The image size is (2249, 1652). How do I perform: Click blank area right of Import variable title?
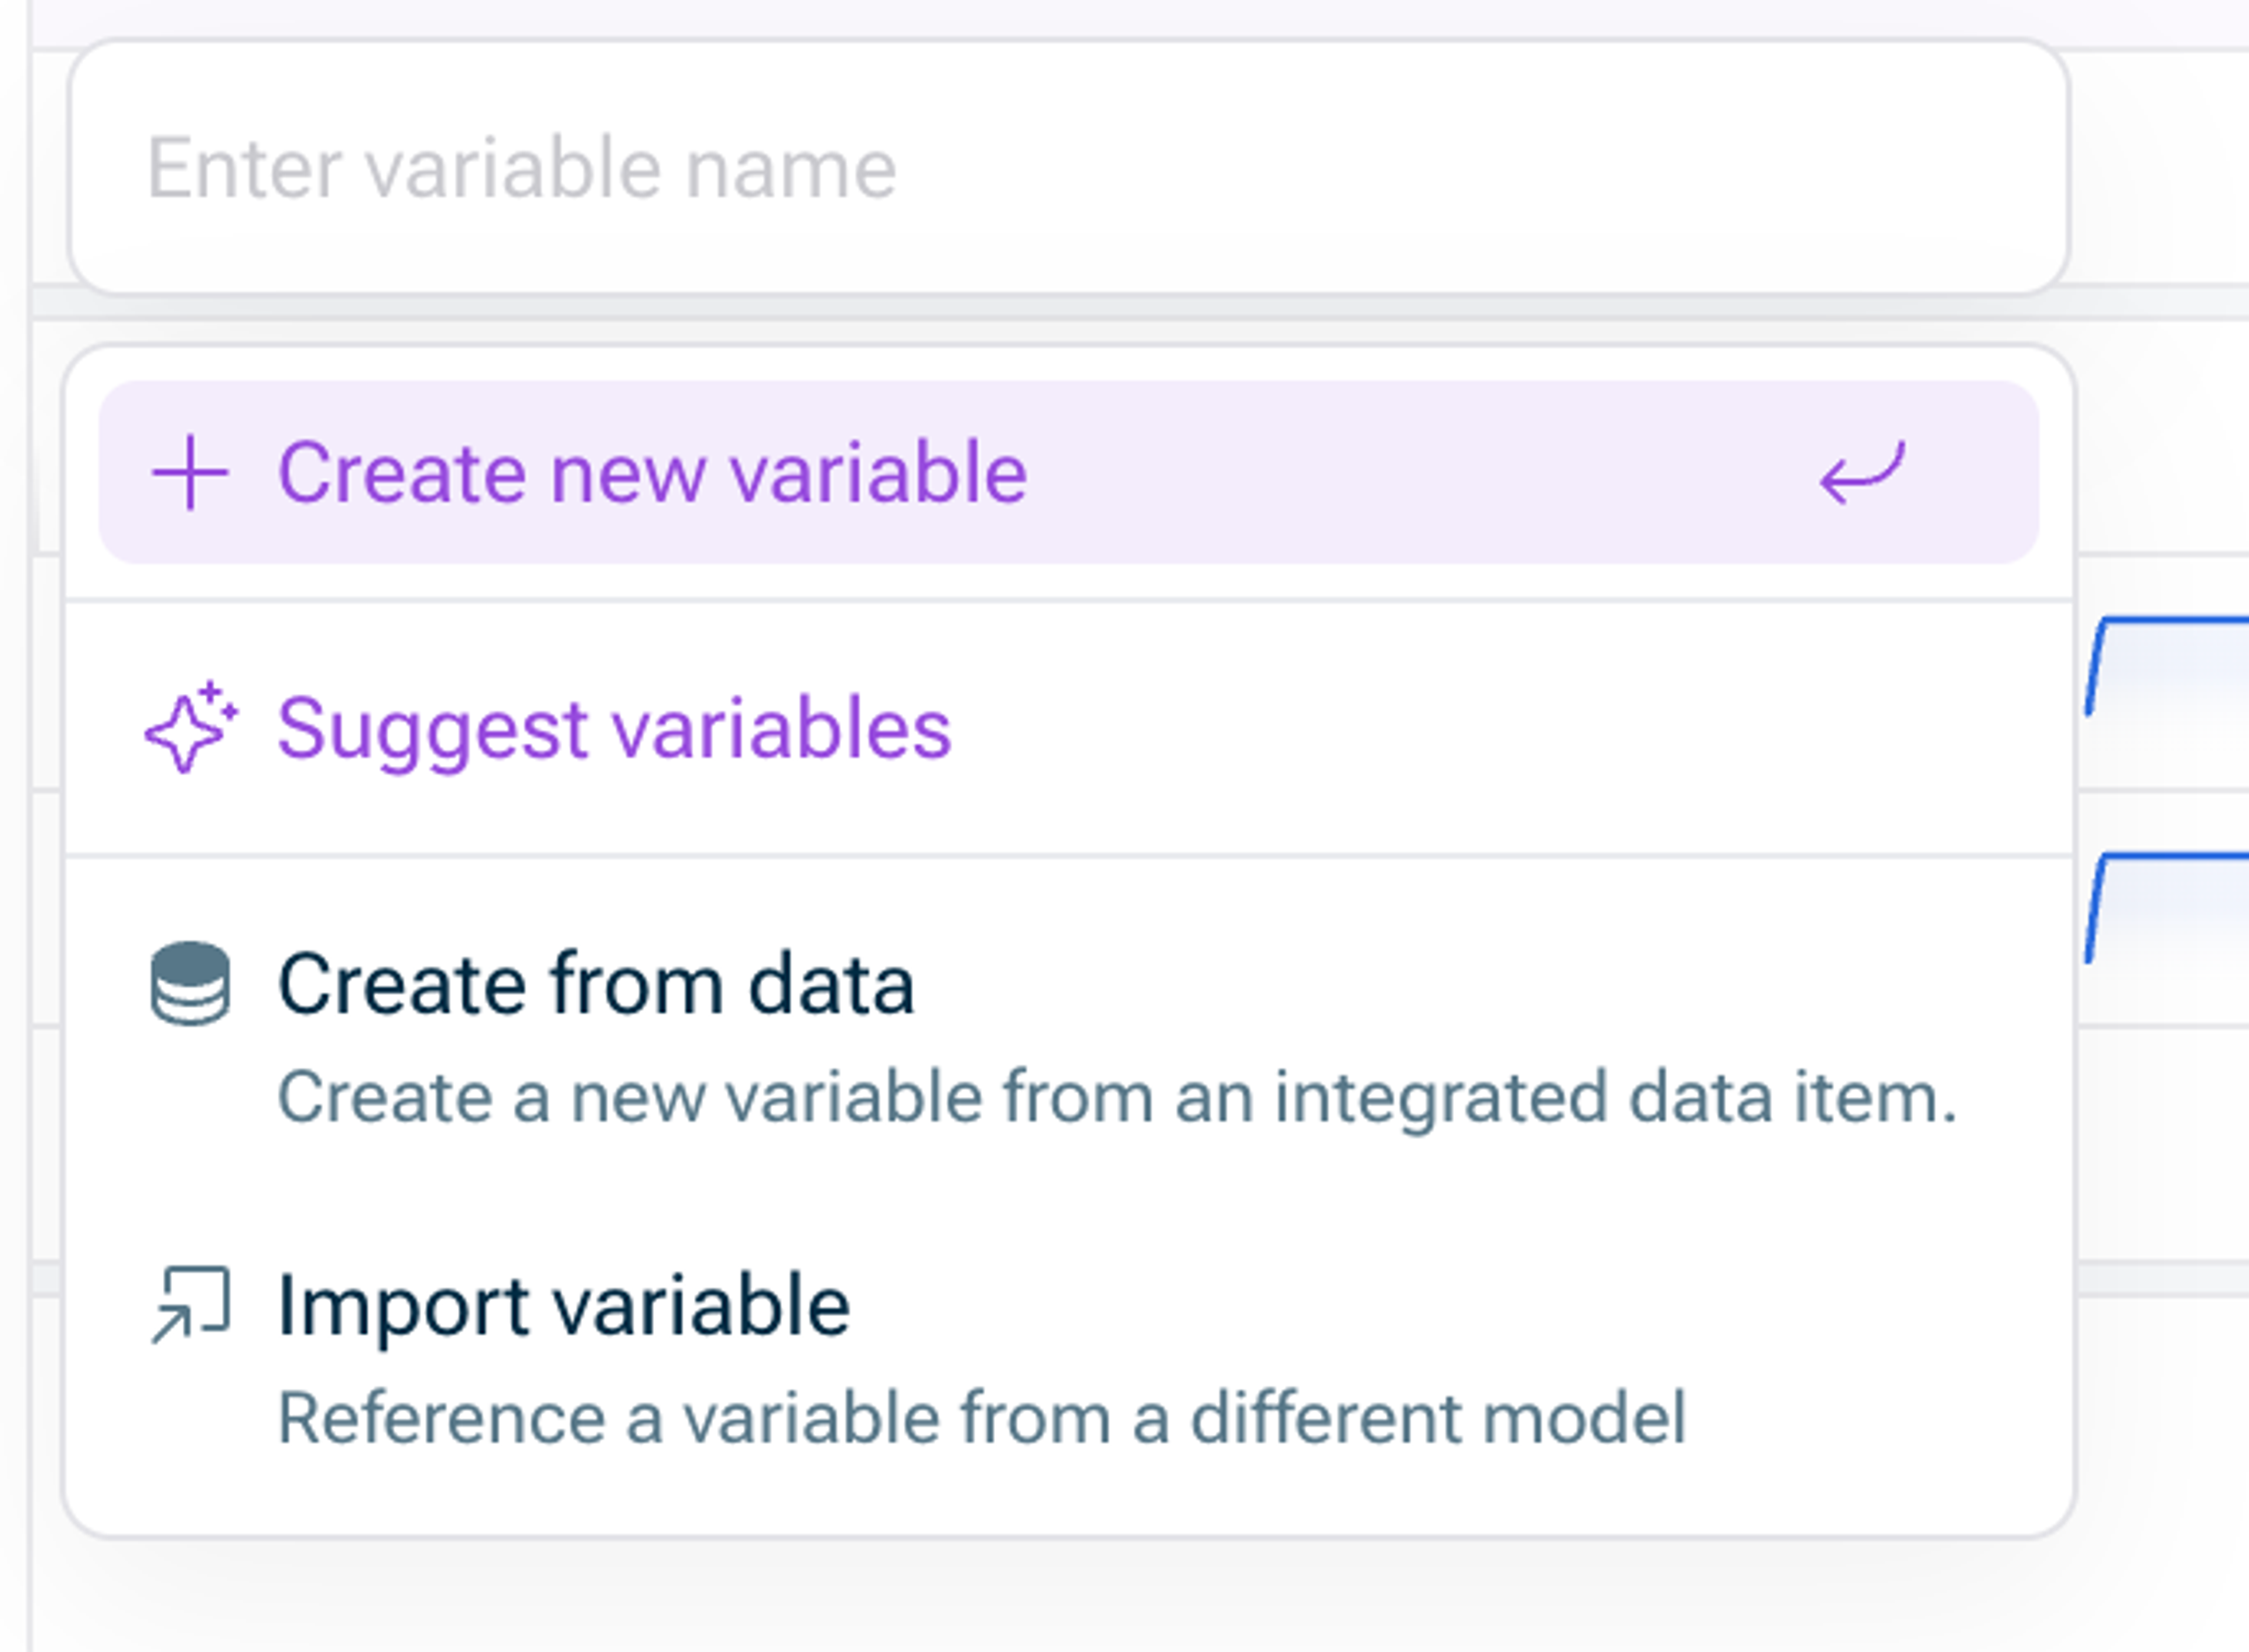pyautogui.click(x=1450, y=1305)
